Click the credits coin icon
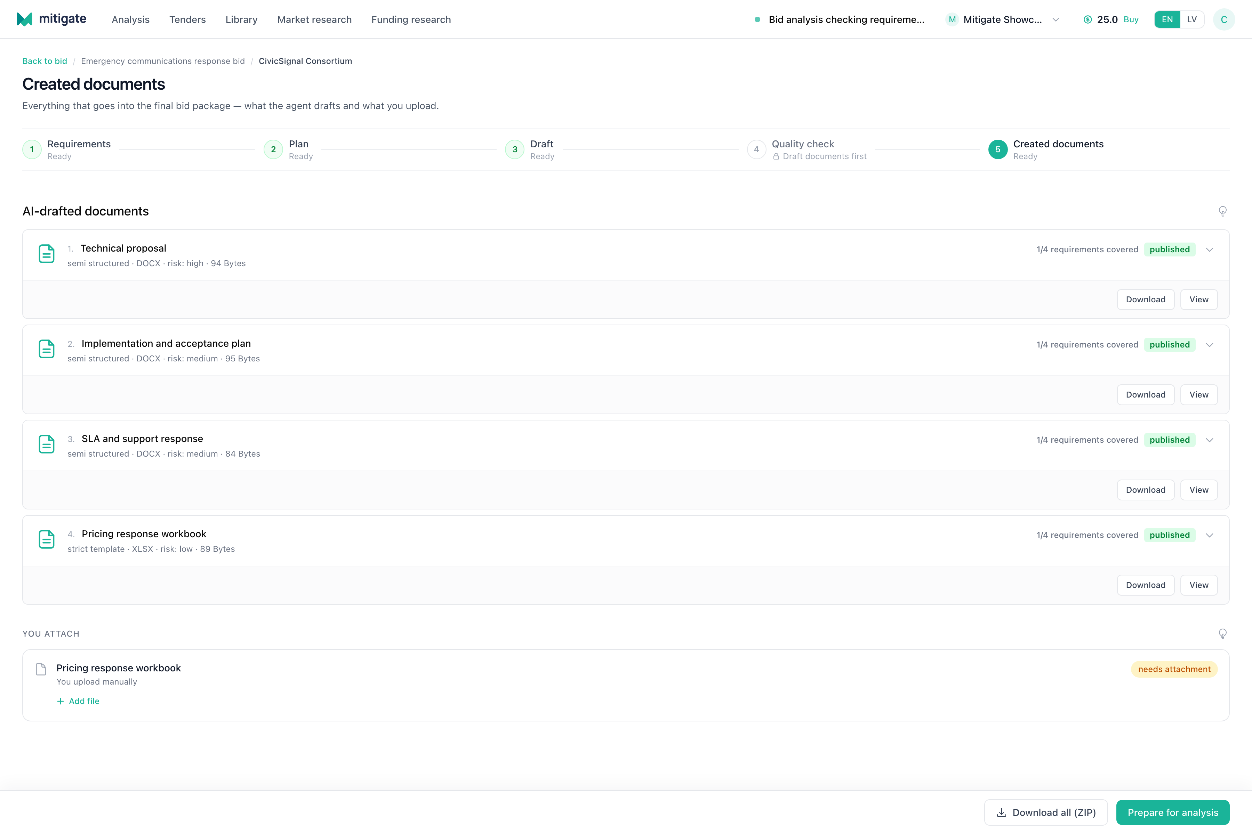This screenshot has width=1252, height=834. click(x=1088, y=20)
